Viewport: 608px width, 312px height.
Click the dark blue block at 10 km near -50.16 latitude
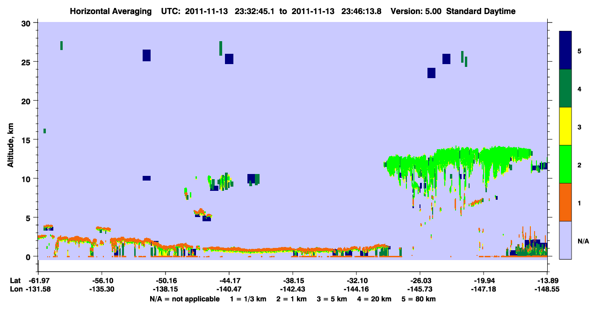(146, 178)
